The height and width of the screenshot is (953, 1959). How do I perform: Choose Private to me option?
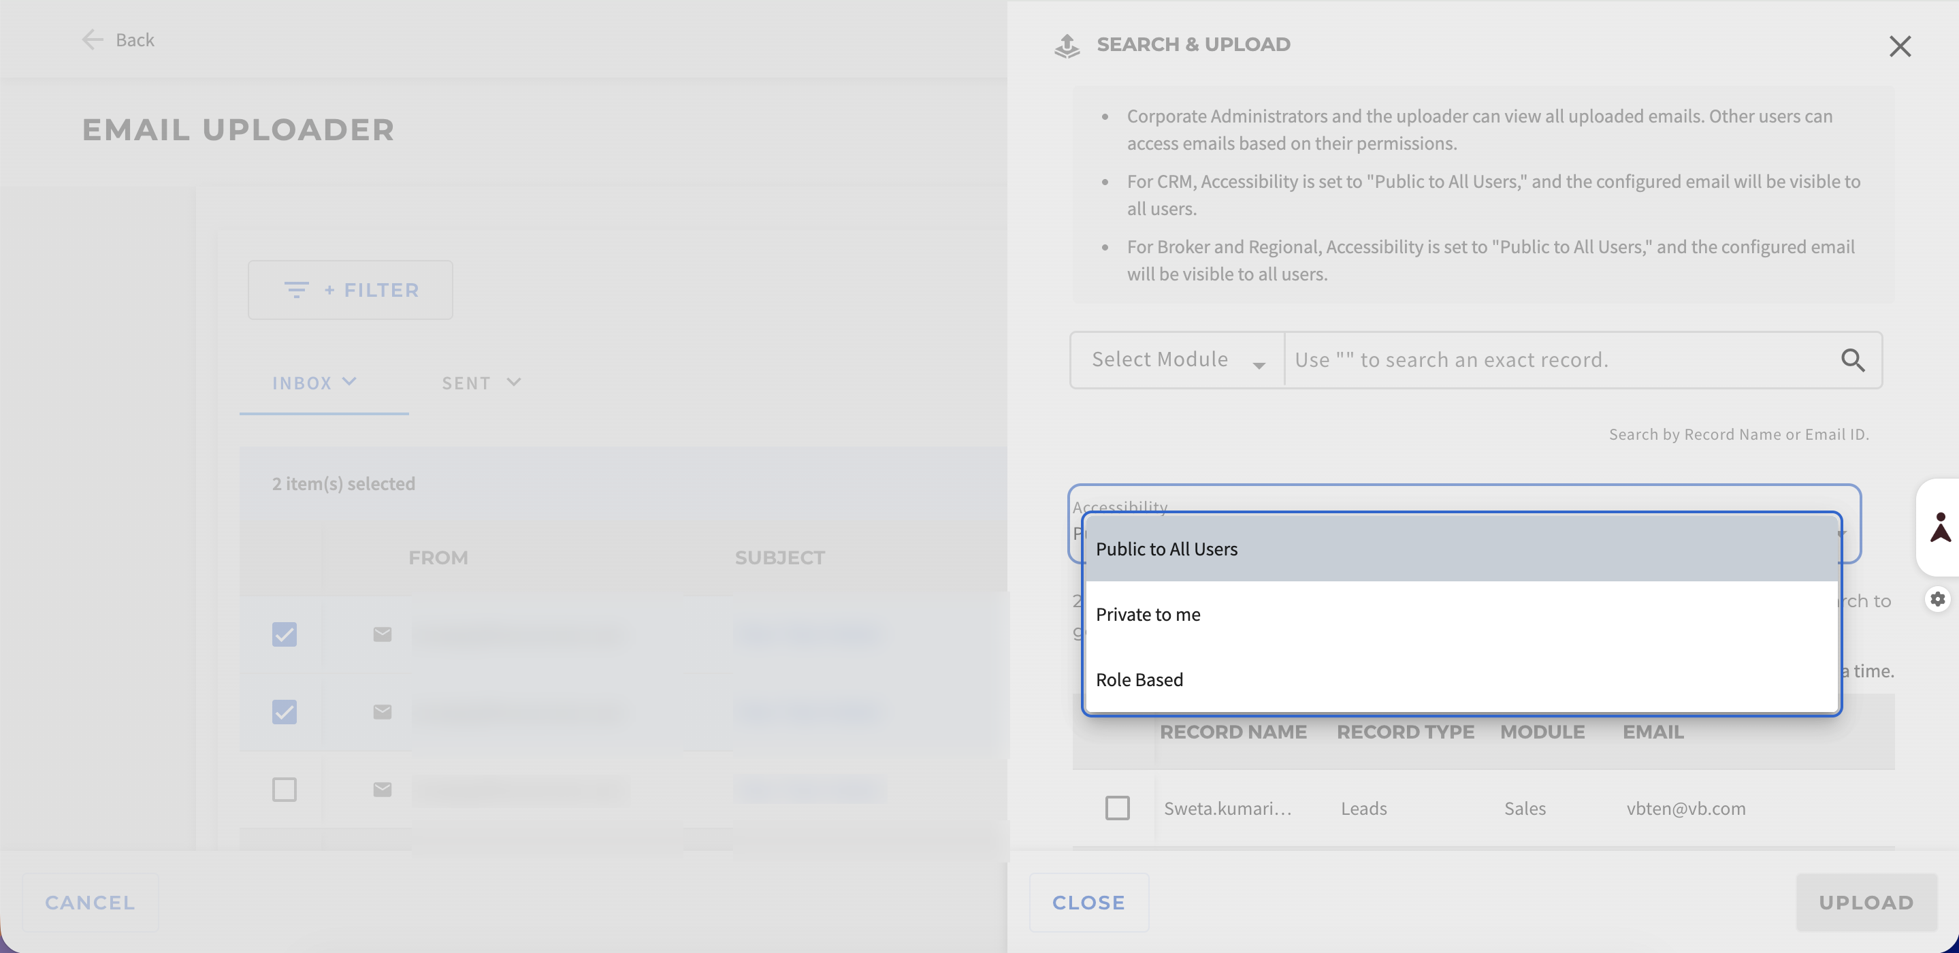point(1461,615)
